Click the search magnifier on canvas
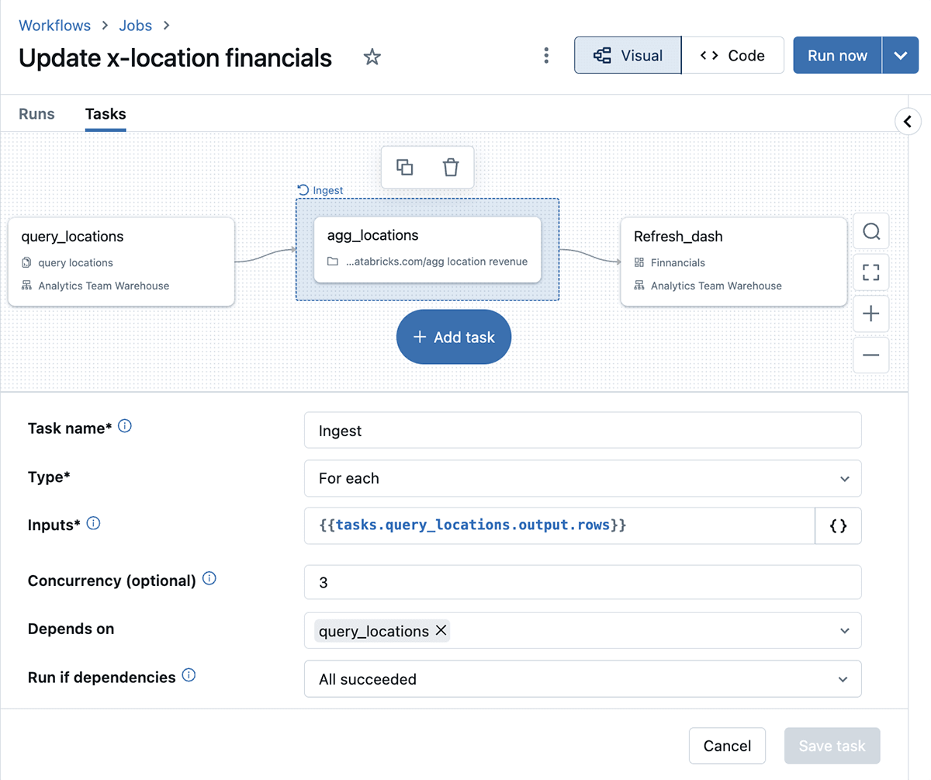The image size is (931, 780). [870, 232]
